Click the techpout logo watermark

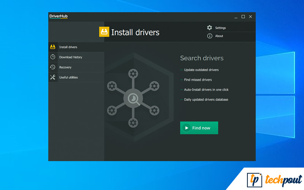274,179
